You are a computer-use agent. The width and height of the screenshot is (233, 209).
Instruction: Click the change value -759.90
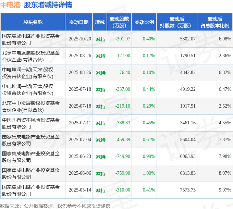(123, 173)
